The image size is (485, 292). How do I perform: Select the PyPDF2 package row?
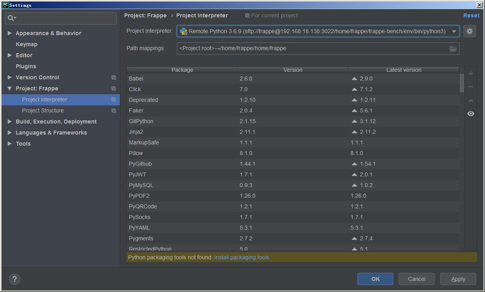[x=293, y=196]
